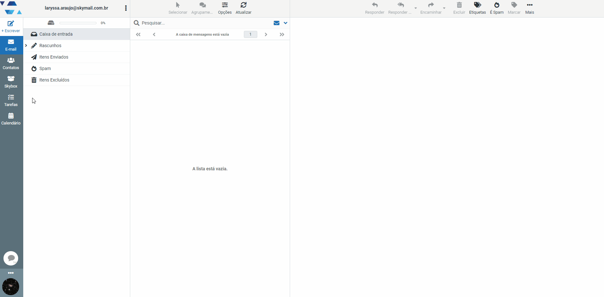The width and height of the screenshot is (604, 297).
Task: Click the laryssa.araujo@skymail.com.br address
Action: click(76, 8)
